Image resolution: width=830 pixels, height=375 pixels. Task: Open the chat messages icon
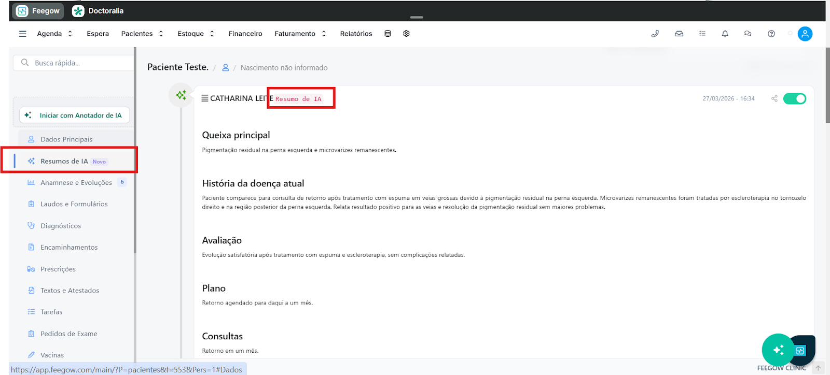point(748,34)
